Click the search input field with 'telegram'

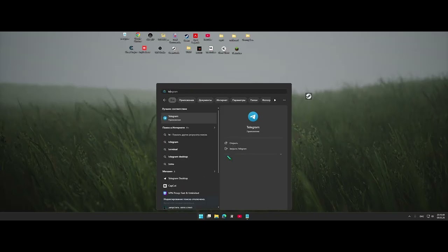pyautogui.click(x=224, y=91)
